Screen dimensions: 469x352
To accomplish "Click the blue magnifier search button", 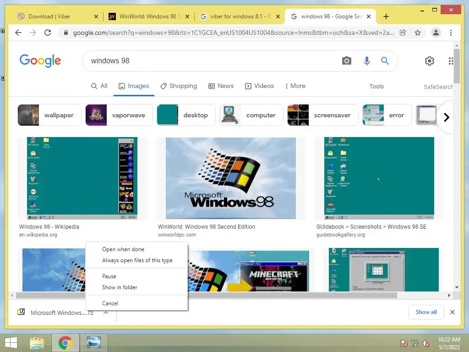I will tap(385, 61).
